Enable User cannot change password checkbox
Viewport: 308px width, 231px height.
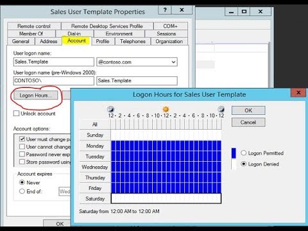pyautogui.click(x=22, y=147)
